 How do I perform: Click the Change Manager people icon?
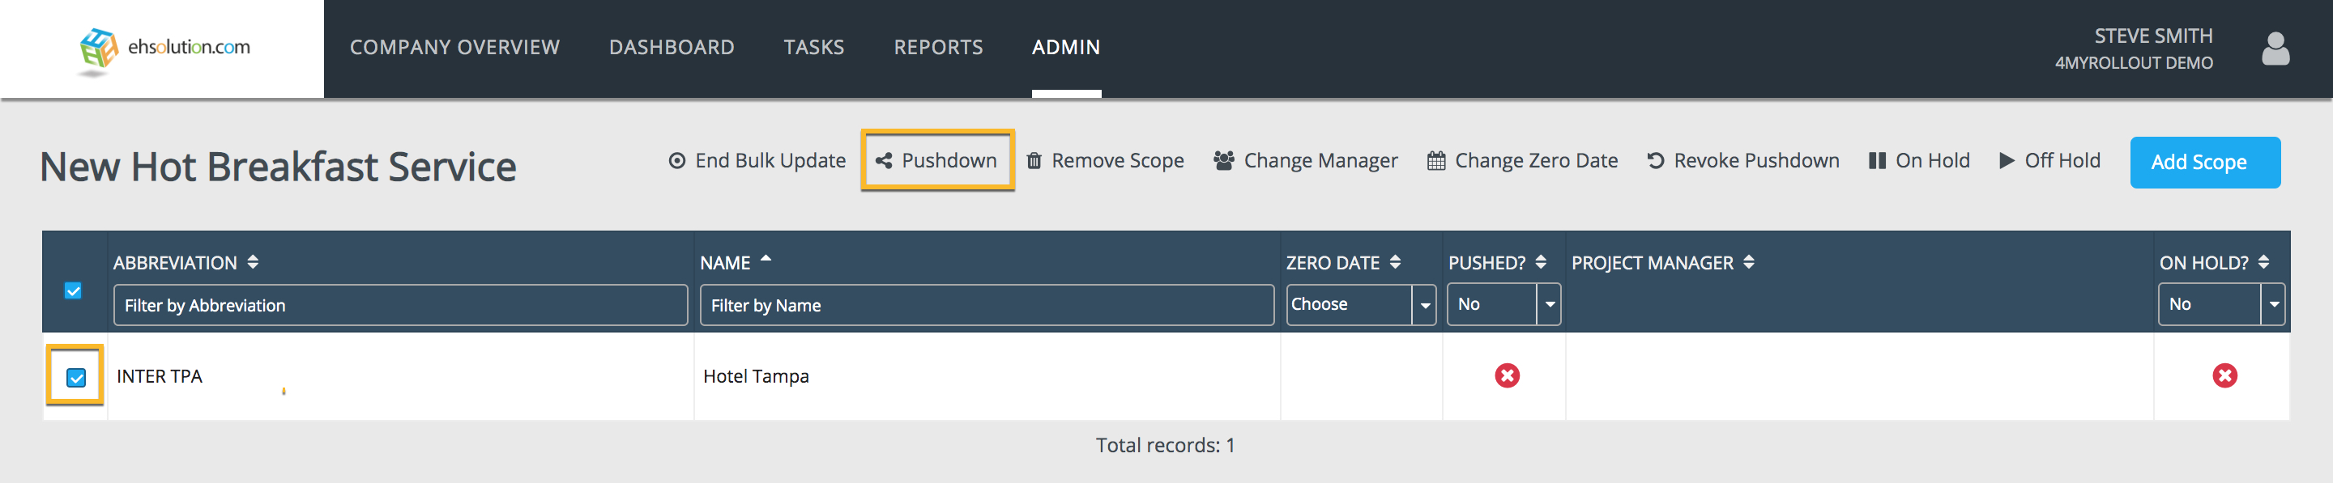coord(1223,161)
